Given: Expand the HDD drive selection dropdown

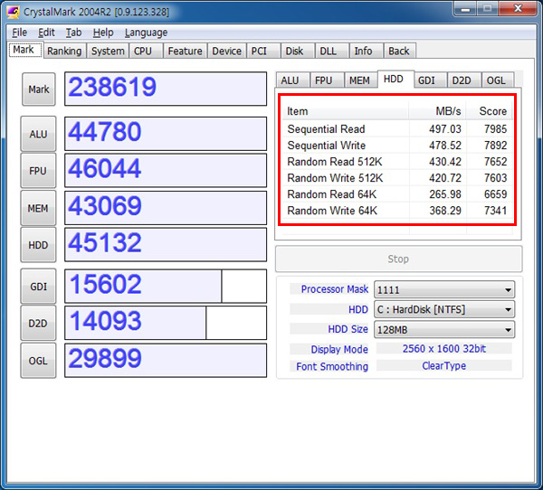Looking at the screenshot, I should [444, 309].
